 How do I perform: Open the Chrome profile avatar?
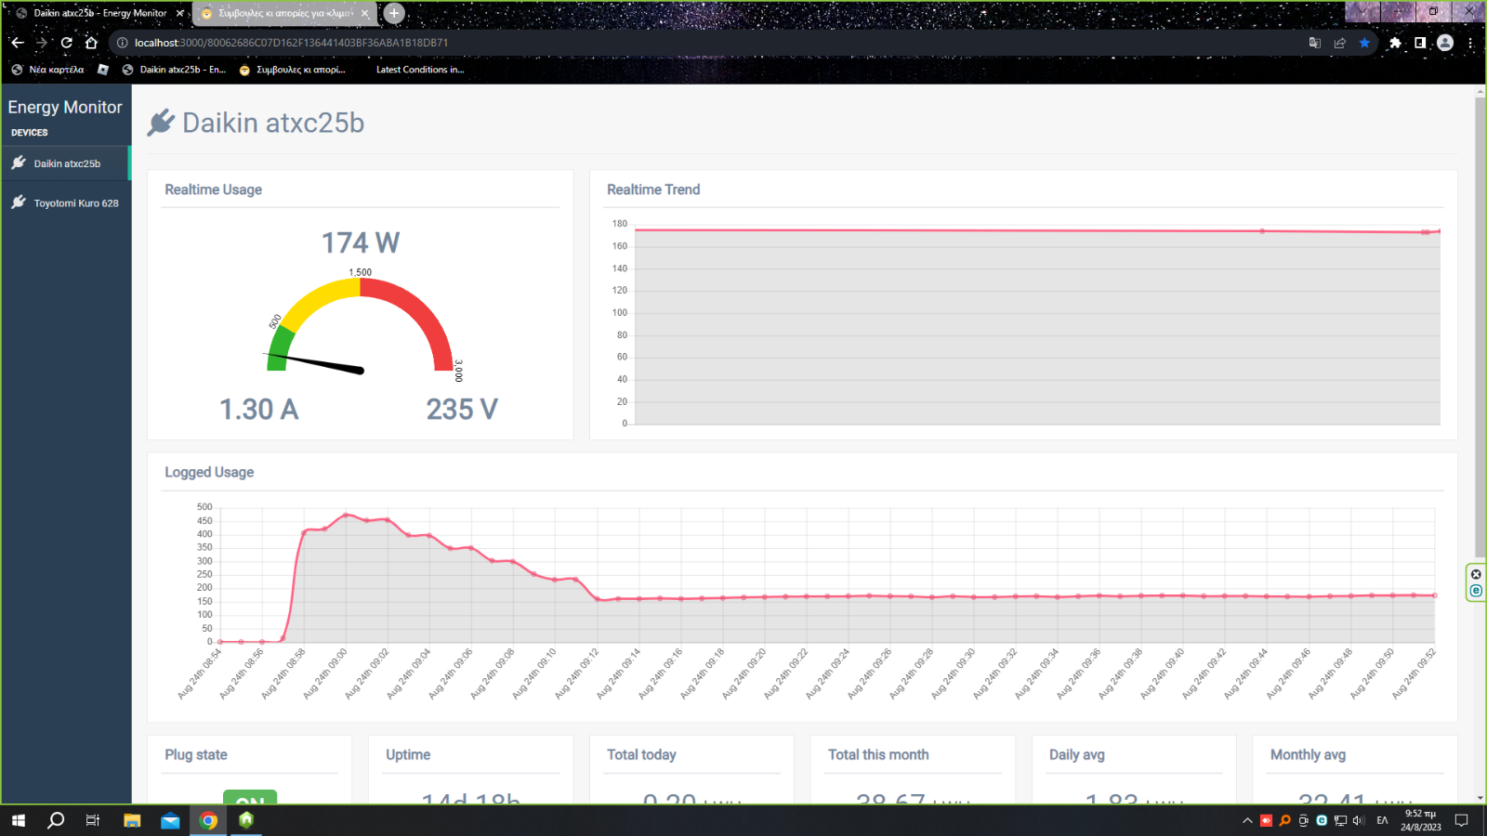coord(1445,43)
